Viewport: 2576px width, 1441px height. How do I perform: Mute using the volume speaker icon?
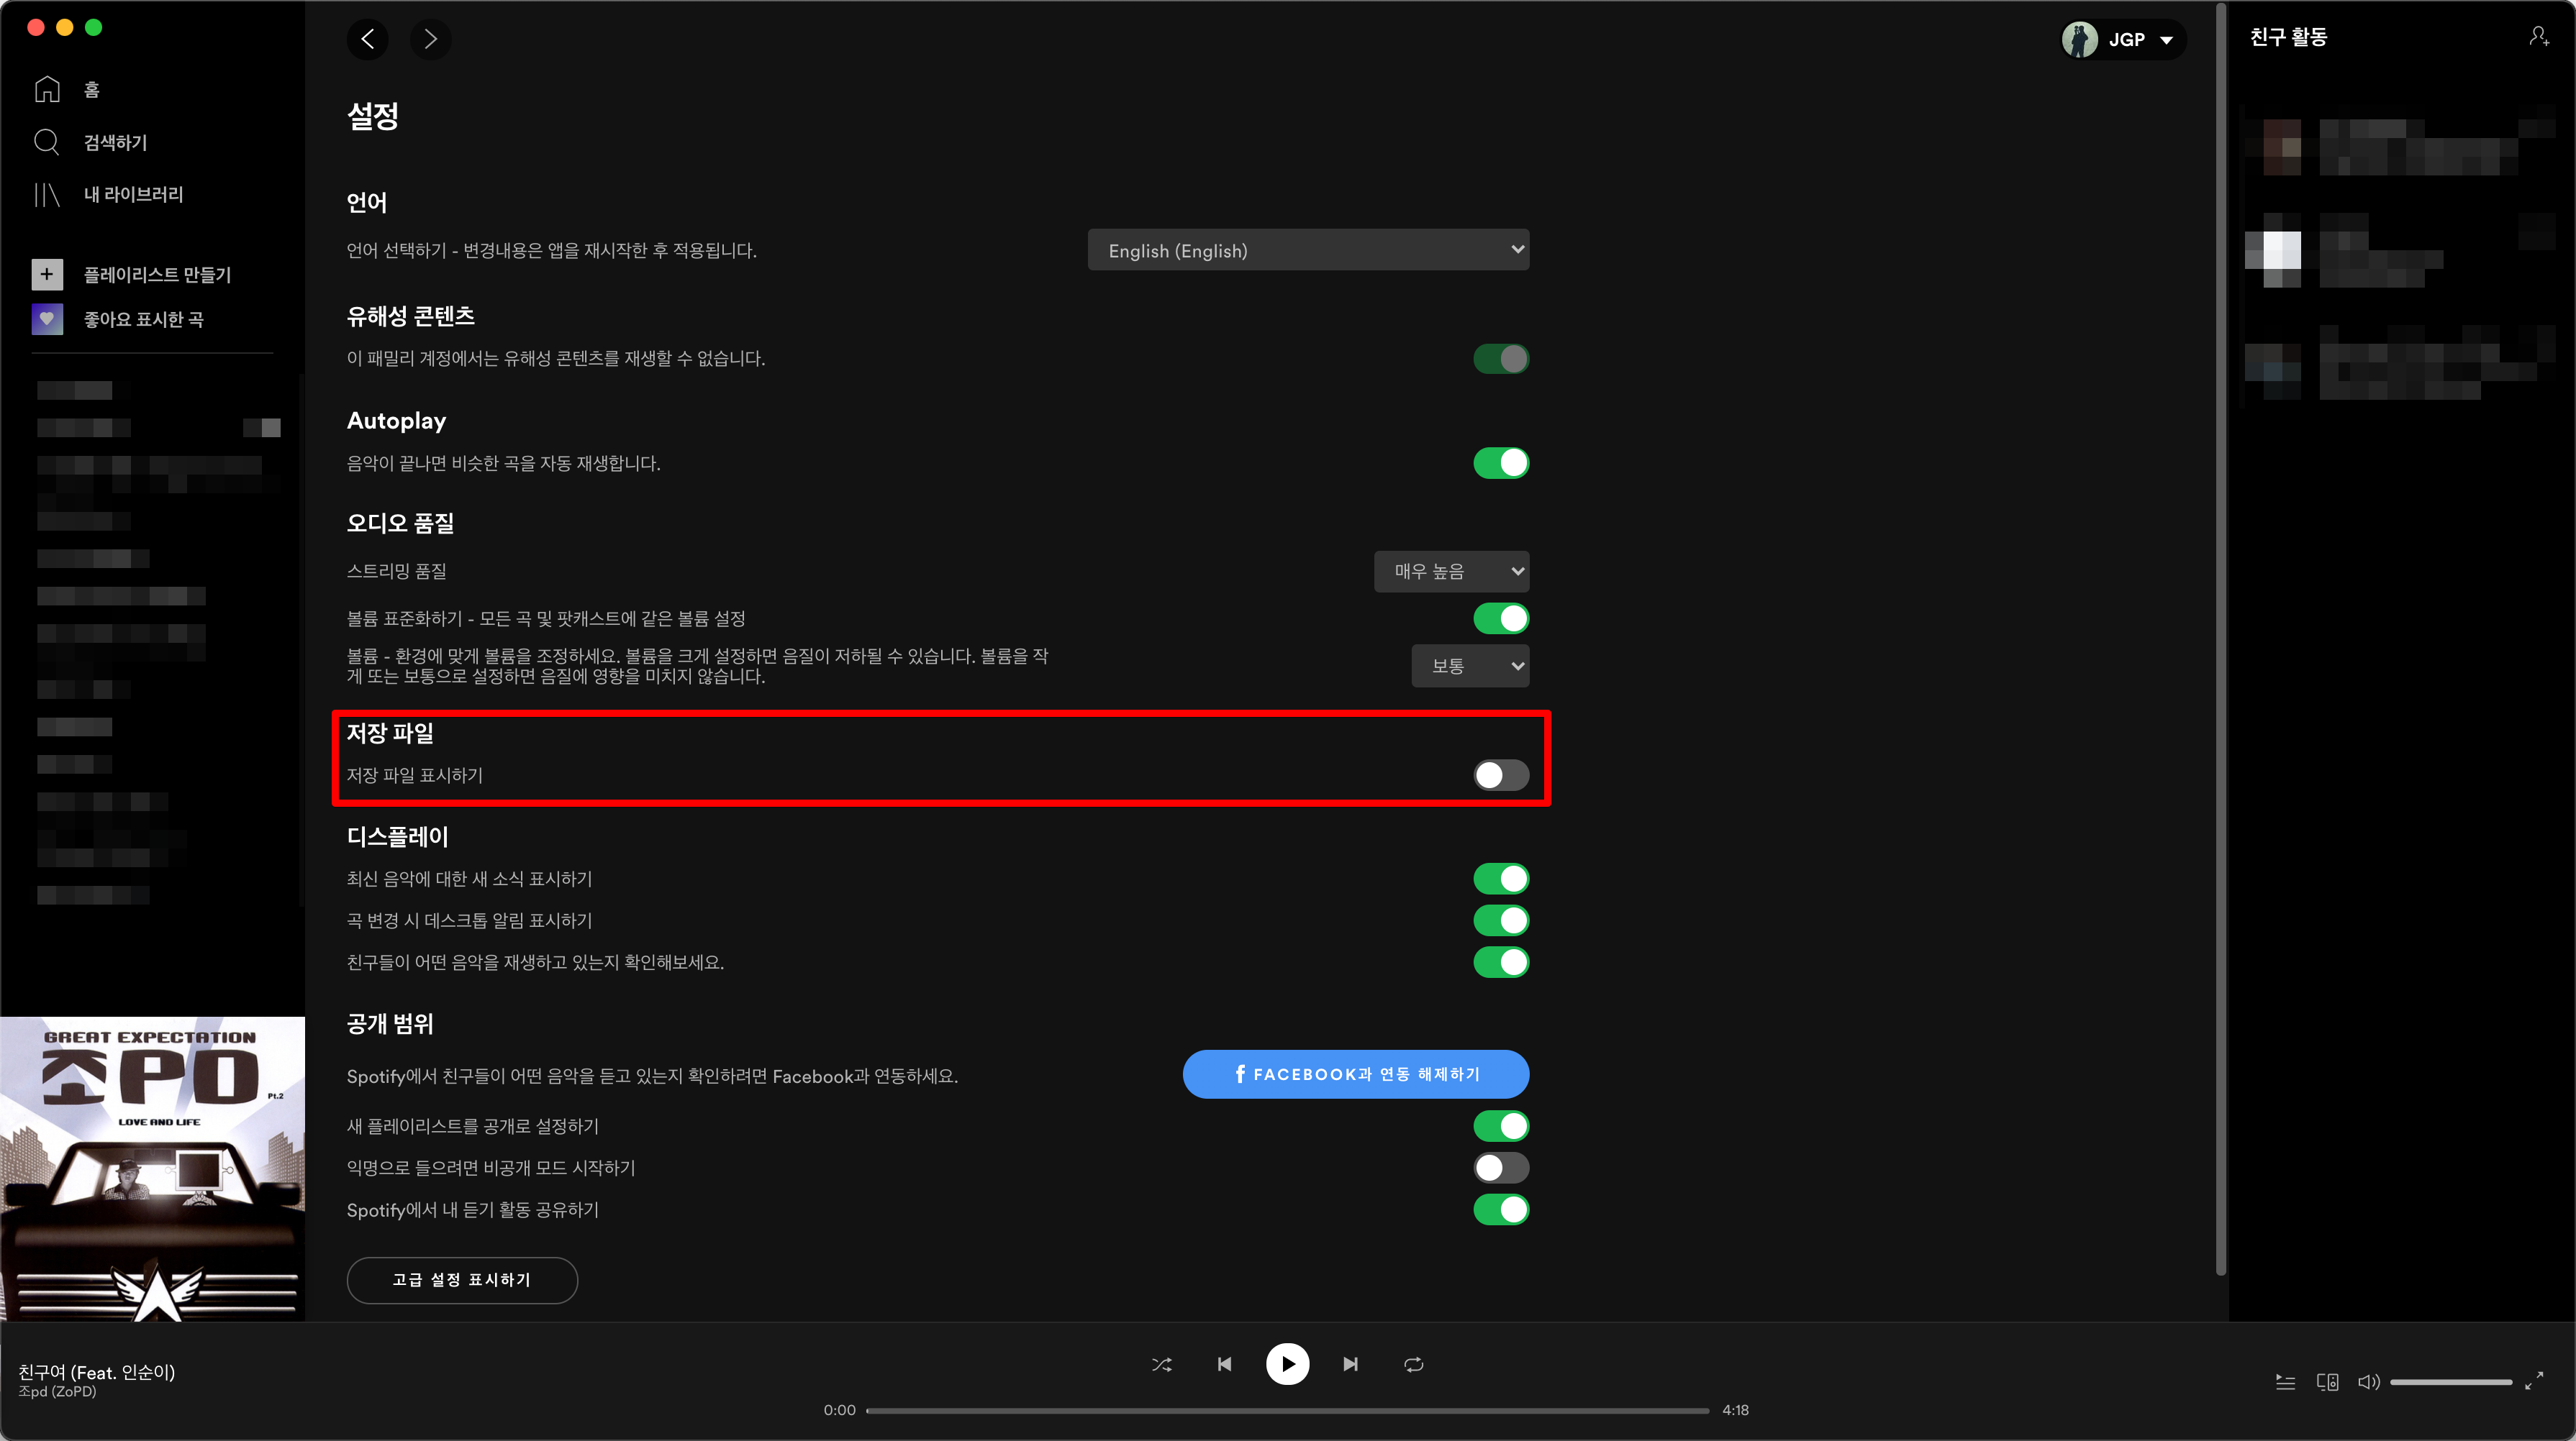coord(2368,1382)
